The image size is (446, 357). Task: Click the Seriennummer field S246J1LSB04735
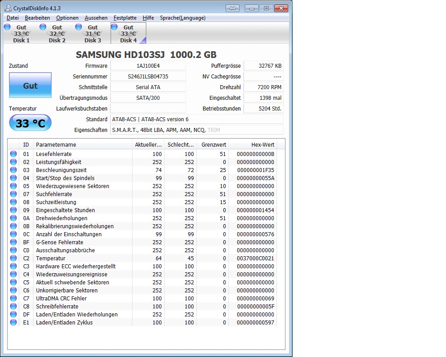pyautogui.click(x=148, y=77)
